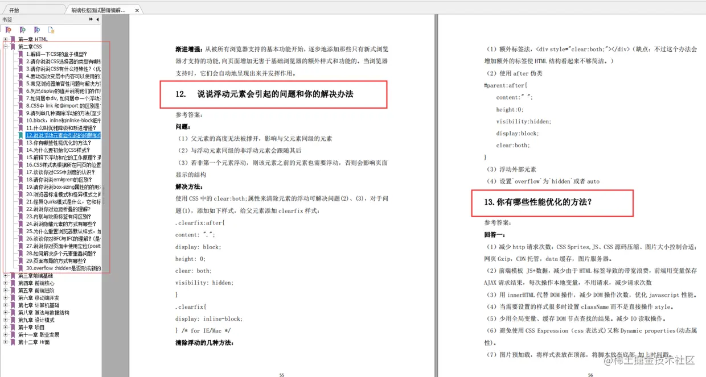Open bookmark 20.浏览器标准模式和怪异模式

pyautogui.click(x=64, y=194)
